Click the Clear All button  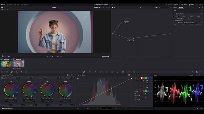[198, 25]
